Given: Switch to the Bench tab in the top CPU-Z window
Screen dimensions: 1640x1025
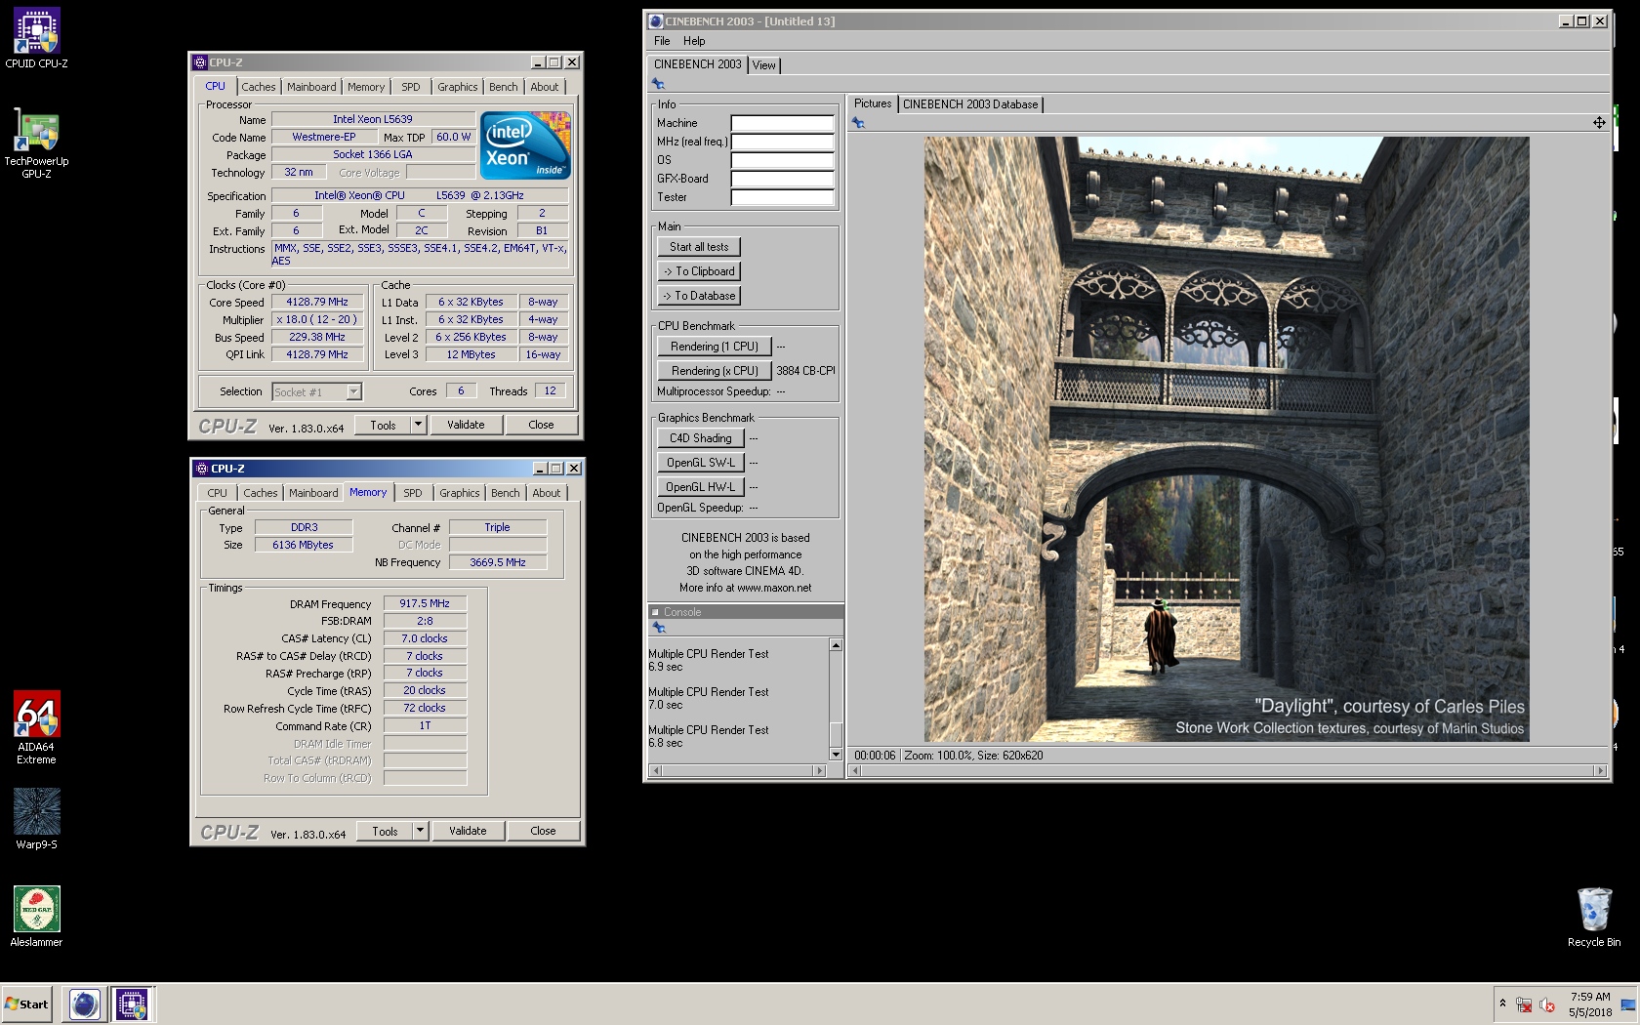Looking at the screenshot, I should 504,87.
